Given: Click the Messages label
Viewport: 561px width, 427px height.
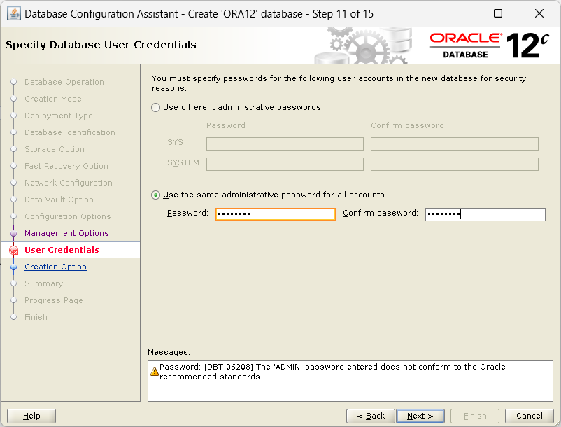Looking at the screenshot, I should click(x=169, y=352).
